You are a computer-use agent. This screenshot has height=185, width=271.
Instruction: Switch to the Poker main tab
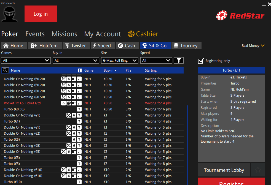pos(10,34)
